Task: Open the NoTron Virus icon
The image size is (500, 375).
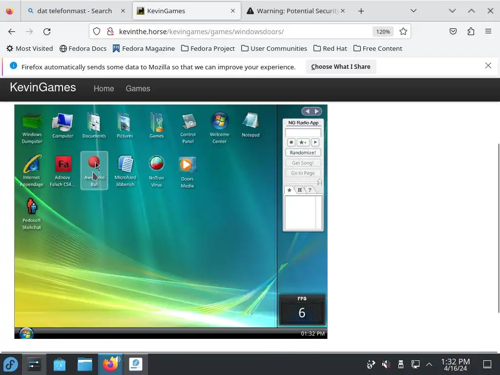Action: click(157, 171)
